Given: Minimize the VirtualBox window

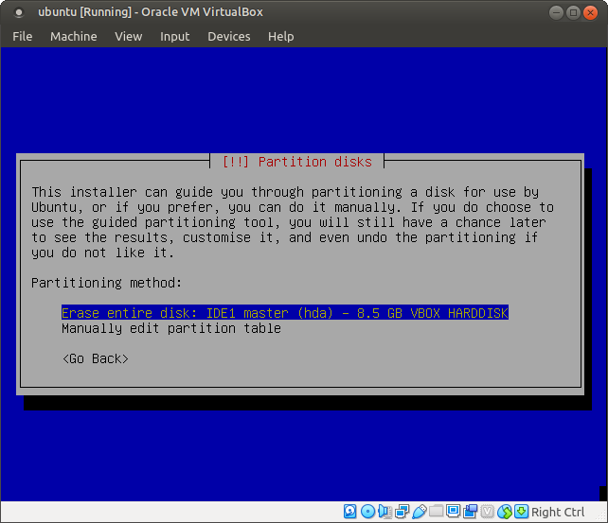Looking at the screenshot, I should pos(556,13).
